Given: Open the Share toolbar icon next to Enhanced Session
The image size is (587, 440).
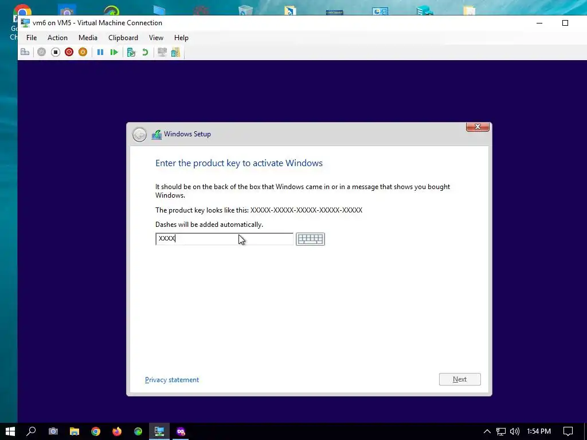Looking at the screenshot, I should point(175,52).
